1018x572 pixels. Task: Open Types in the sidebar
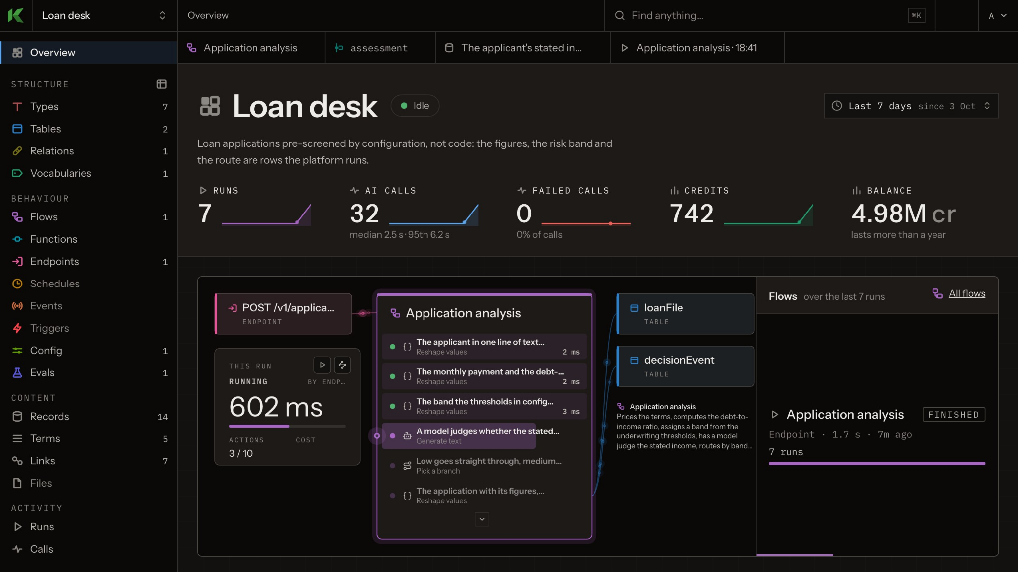click(89, 107)
